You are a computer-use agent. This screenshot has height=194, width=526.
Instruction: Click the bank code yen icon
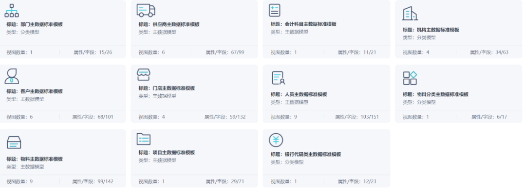(276, 140)
